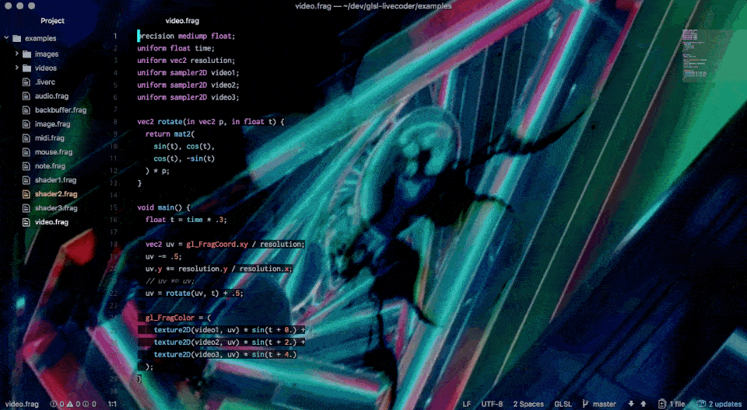The height and width of the screenshot is (410, 747).
Task: Click the .liverc file icon
Action: click(26, 82)
